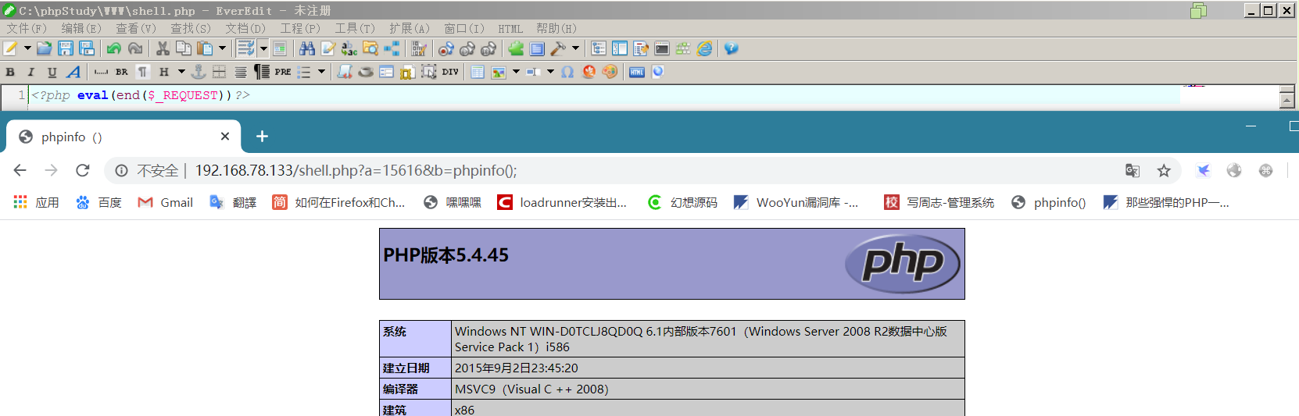Click the blue help bubble icon
Viewport: 1299px width, 416px height.
point(731,48)
